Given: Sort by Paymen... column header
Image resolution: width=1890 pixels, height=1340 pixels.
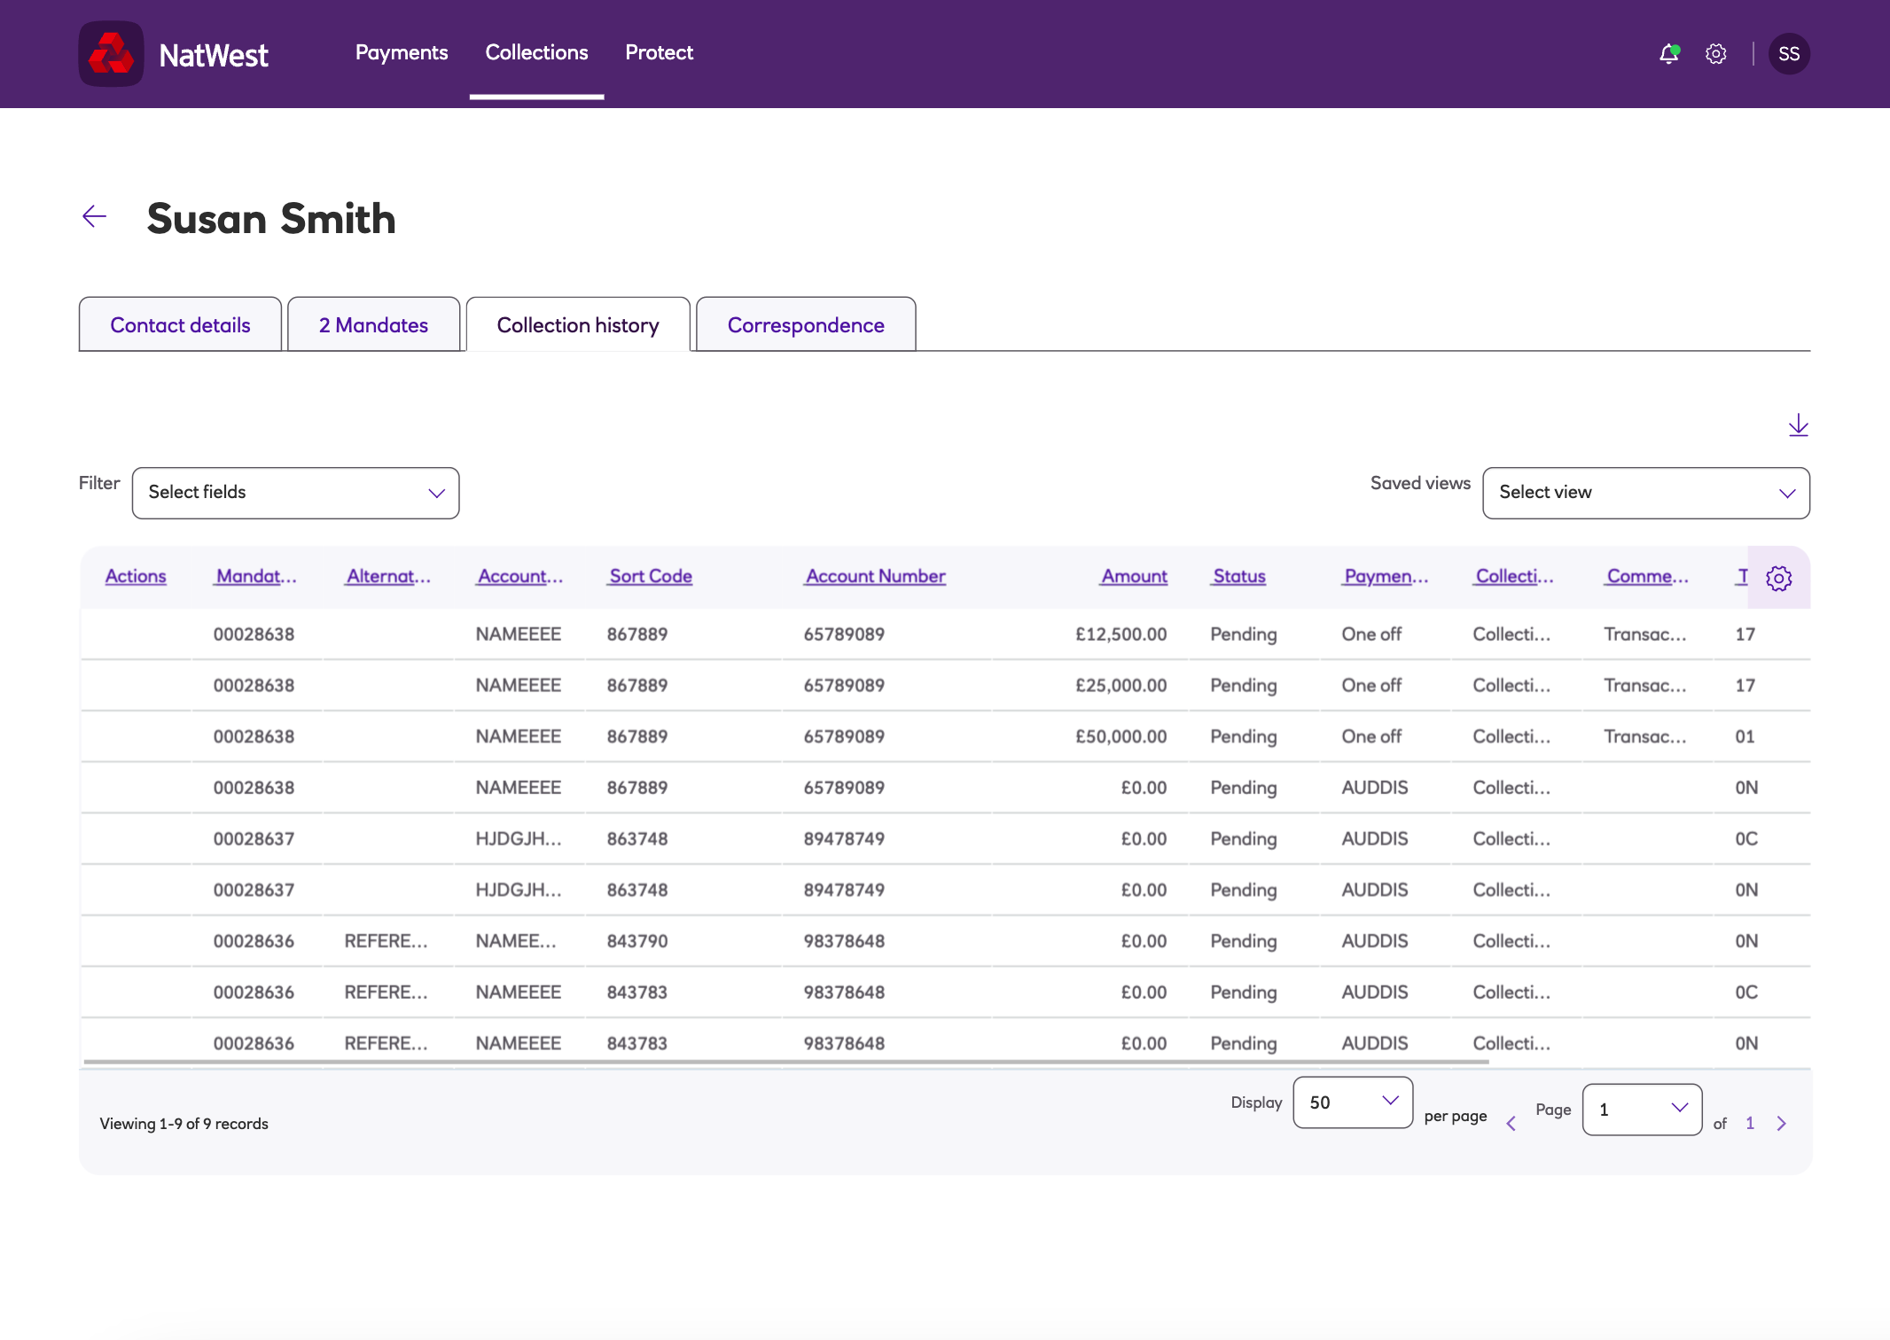Looking at the screenshot, I should [x=1386, y=576].
